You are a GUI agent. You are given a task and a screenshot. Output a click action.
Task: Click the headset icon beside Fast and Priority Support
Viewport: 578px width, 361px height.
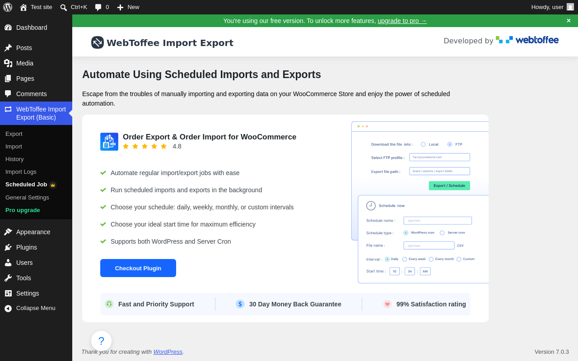tap(109, 304)
